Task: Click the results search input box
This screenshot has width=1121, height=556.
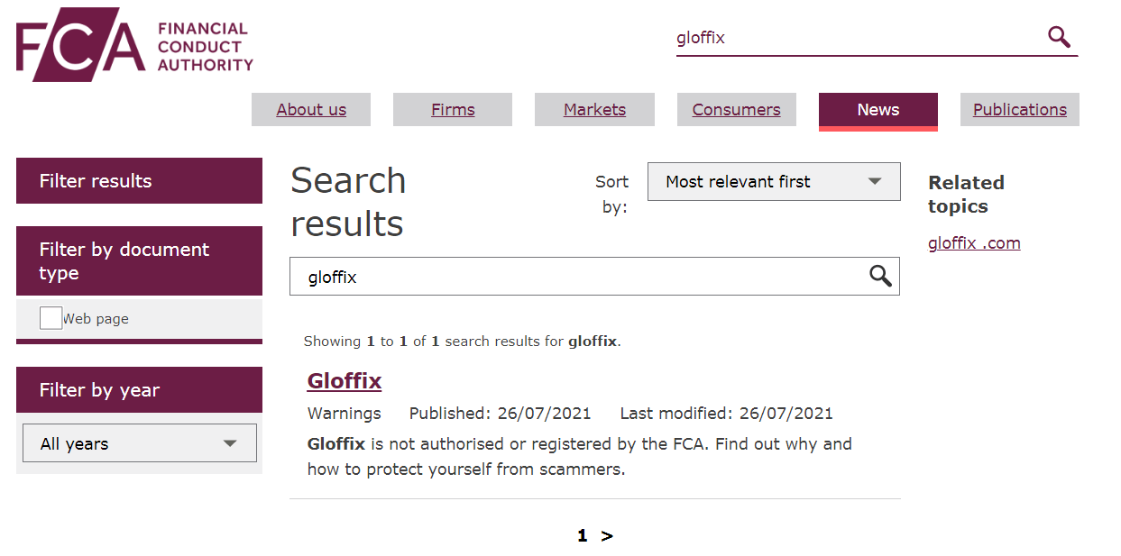Action: click(x=577, y=277)
